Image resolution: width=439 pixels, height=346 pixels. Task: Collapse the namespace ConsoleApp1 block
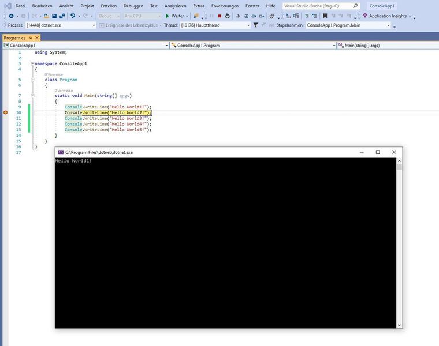pos(32,64)
